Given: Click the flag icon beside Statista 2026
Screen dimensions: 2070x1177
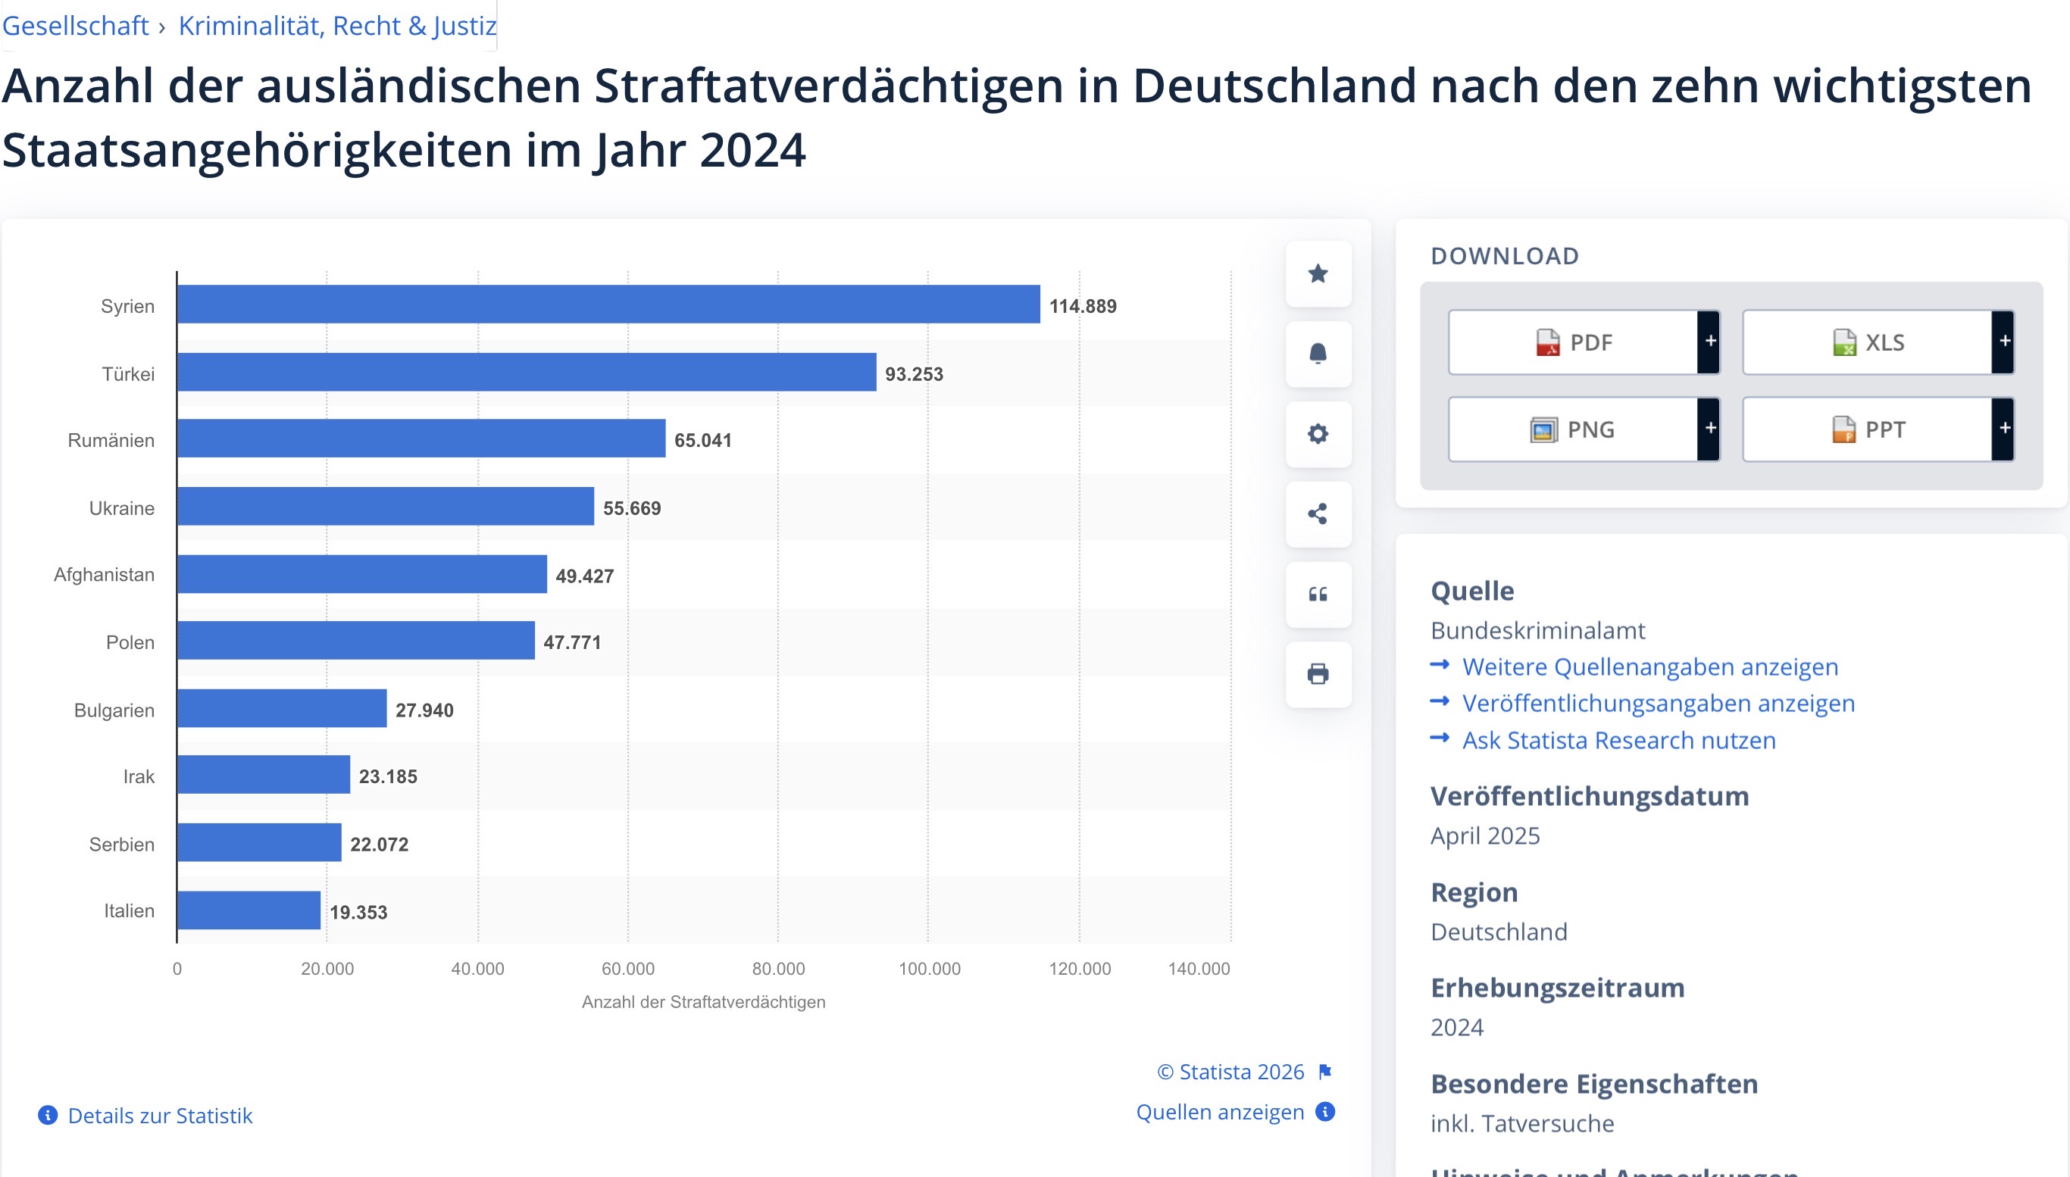Looking at the screenshot, I should (x=1324, y=1072).
